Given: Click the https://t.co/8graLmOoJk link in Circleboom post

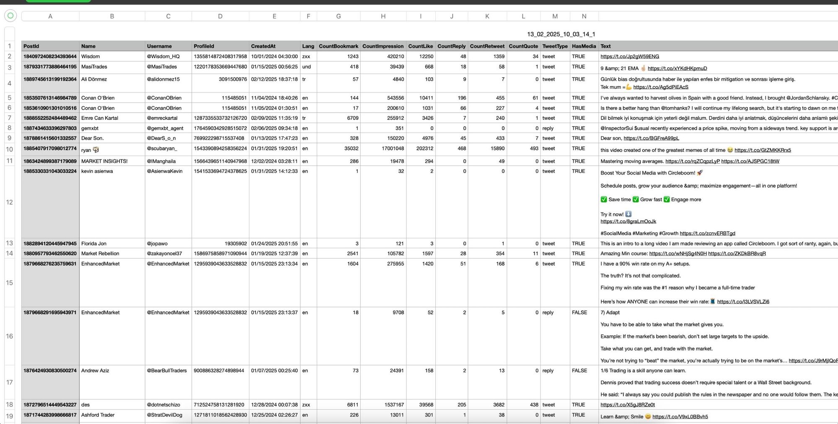Looking at the screenshot, I should [628, 221].
